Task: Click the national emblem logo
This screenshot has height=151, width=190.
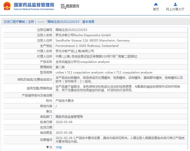Action: (x=7, y=6)
